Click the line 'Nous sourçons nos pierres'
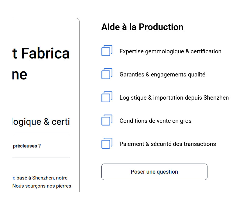 [42, 186]
